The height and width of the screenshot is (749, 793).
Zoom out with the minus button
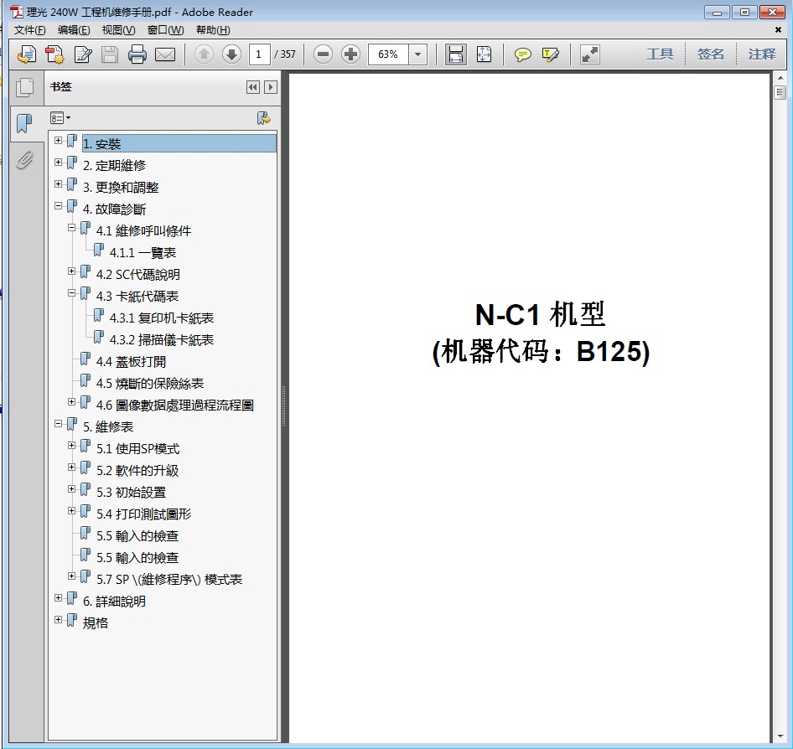323,54
